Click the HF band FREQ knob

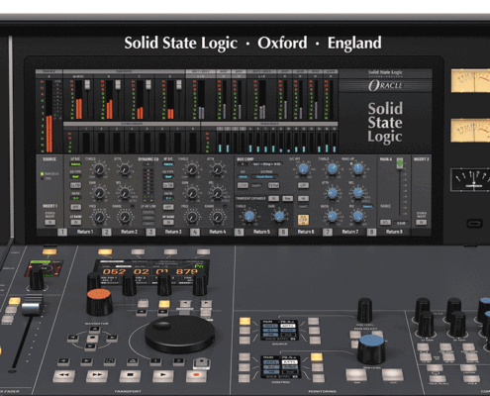[x=192, y=217]
